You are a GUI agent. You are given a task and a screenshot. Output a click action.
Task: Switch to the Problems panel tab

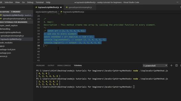tap(40, 65)
